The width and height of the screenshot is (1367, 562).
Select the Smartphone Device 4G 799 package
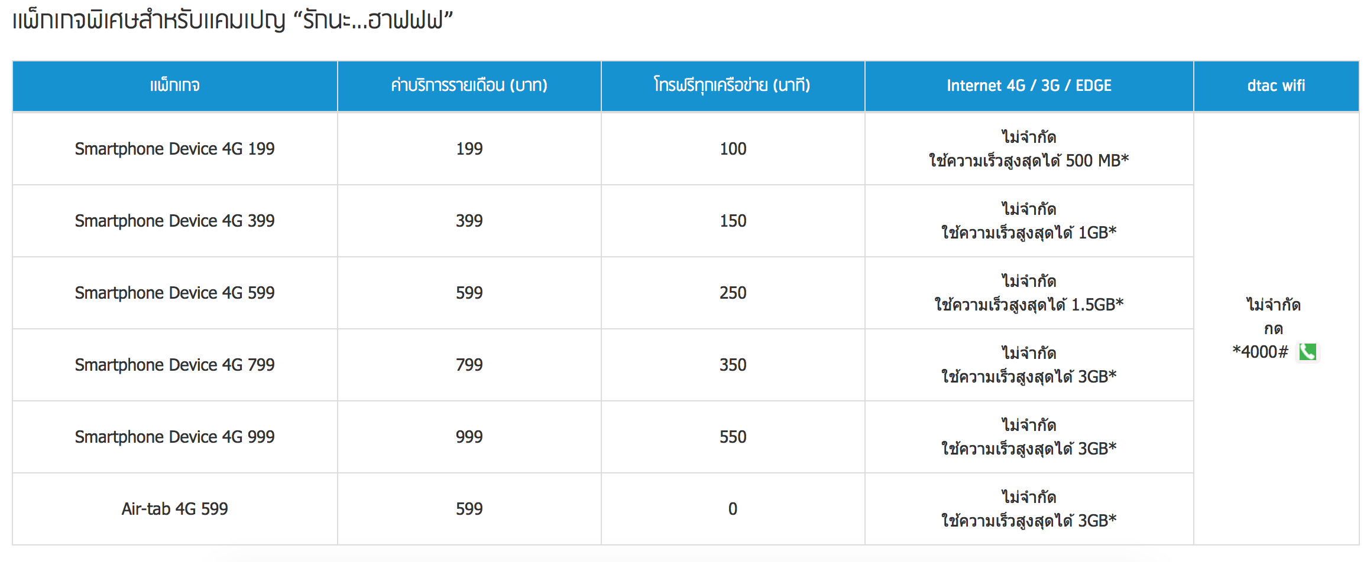tap(174, 365)
